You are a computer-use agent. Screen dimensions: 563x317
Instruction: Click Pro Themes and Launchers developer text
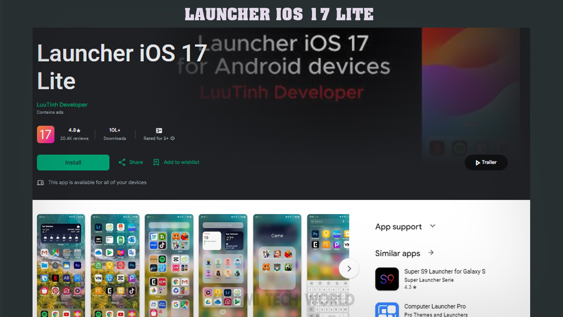click(x=436, y=314)
